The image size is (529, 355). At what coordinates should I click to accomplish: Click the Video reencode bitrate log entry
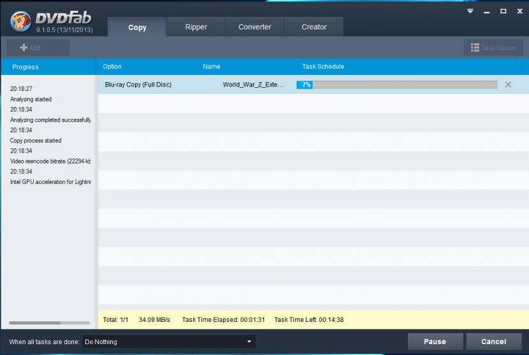tap(50, 161)
